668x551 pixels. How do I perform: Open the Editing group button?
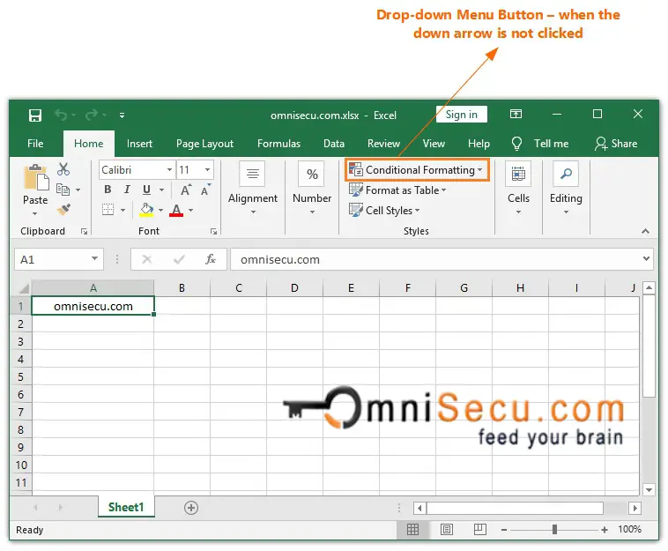(x=566, y=188)
